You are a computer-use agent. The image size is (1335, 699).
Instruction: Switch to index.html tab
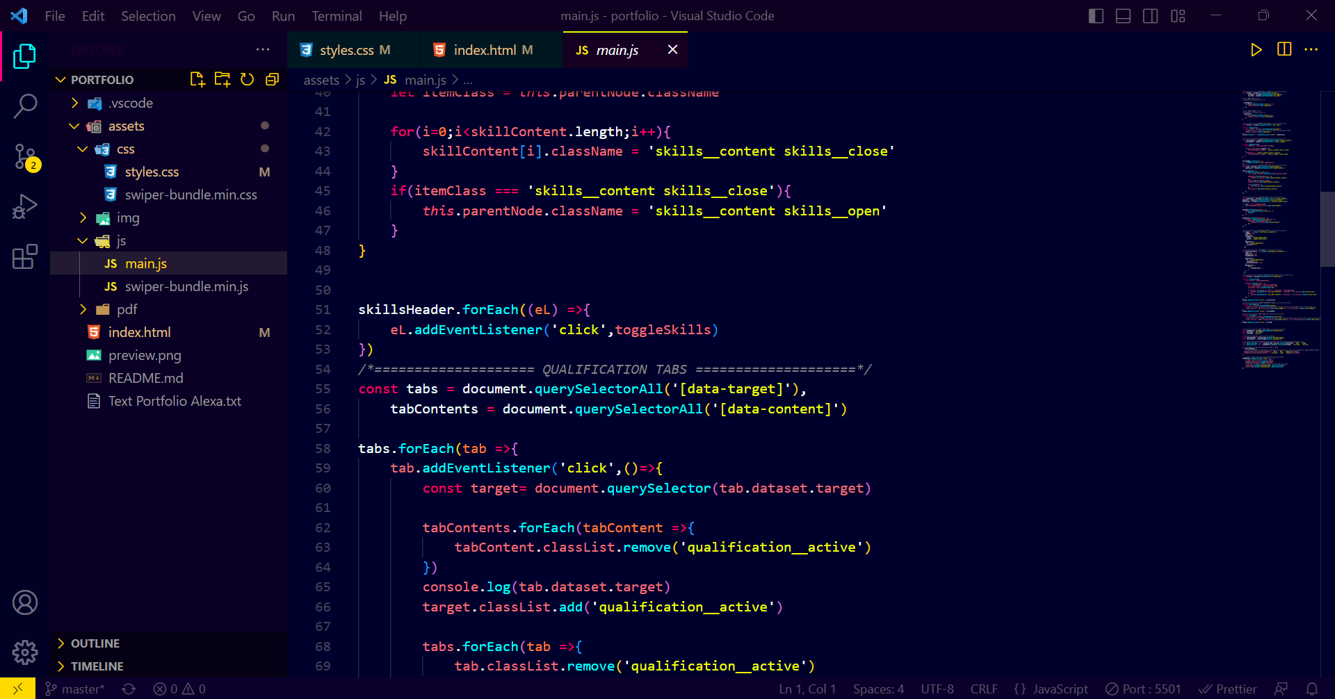(x=491, y=50)
